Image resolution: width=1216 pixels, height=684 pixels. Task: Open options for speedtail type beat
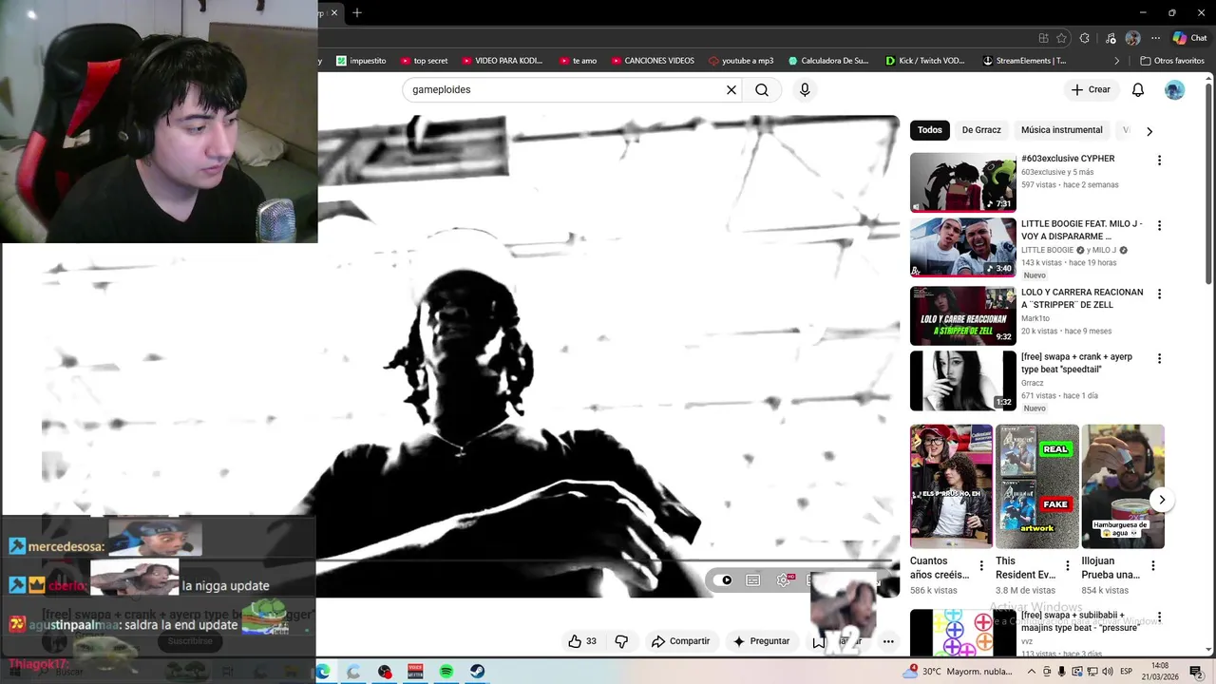1159,359
